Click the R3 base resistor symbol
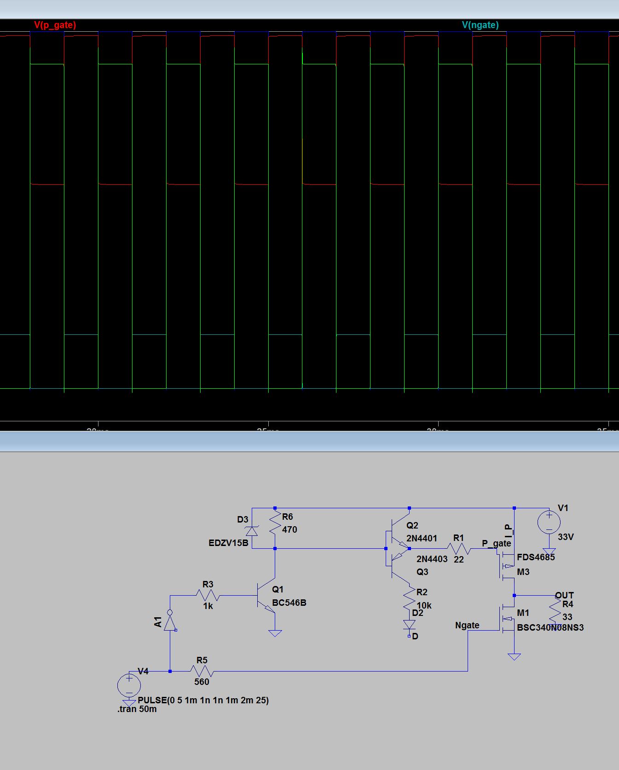619x770 pixels. click(x=208, y=595)
